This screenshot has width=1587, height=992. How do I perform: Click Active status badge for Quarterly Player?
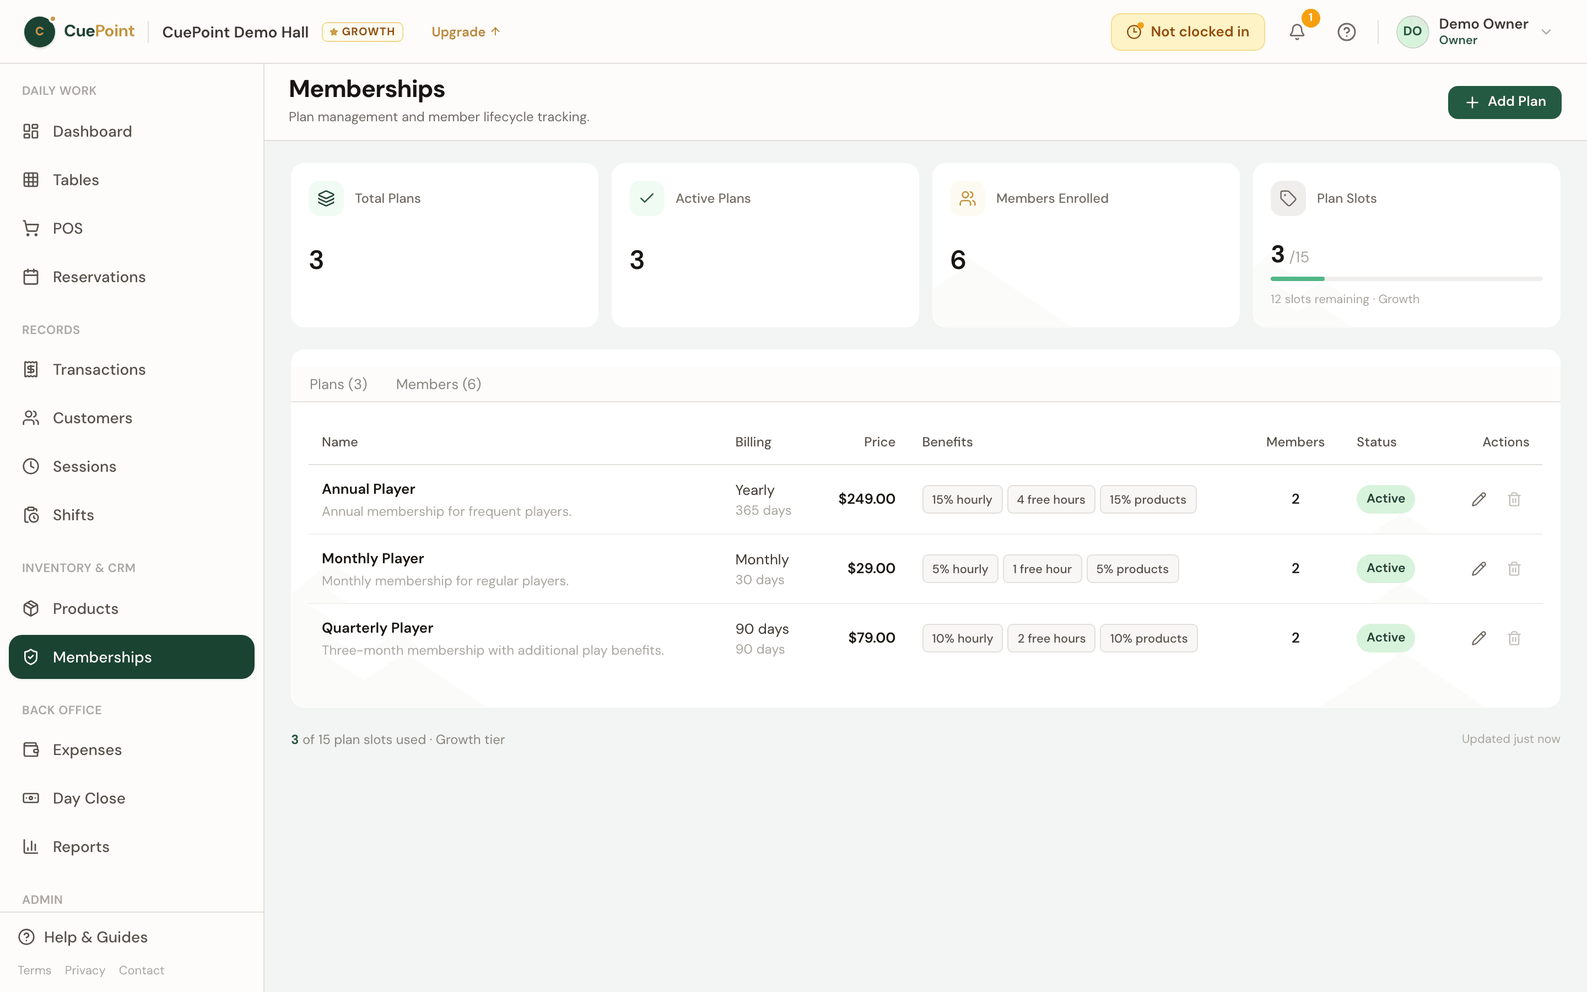click(1386, 638)
